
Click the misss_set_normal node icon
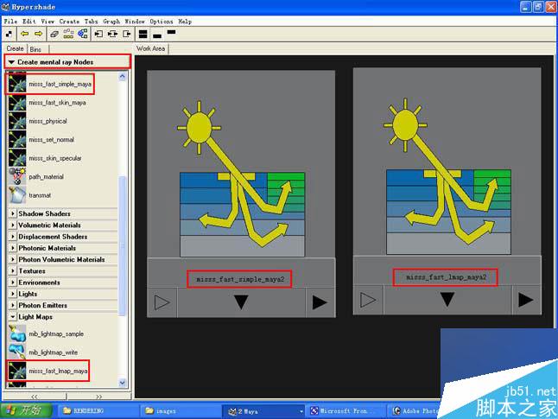(x=17, y=140)
